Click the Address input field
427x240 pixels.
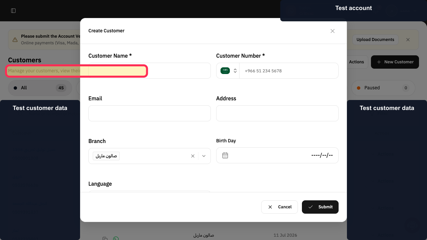tap(277, 113)
